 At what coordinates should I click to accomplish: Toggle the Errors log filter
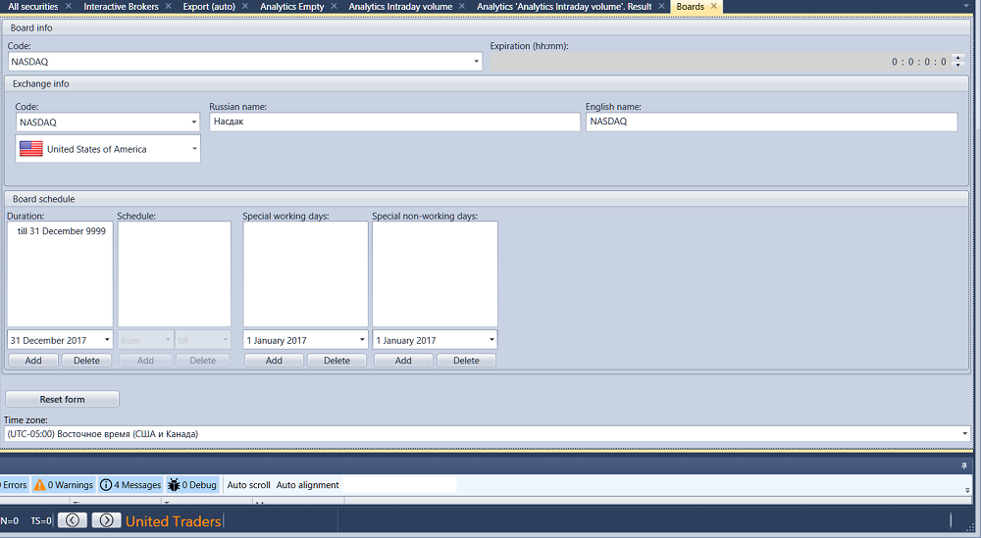[14, 485]
